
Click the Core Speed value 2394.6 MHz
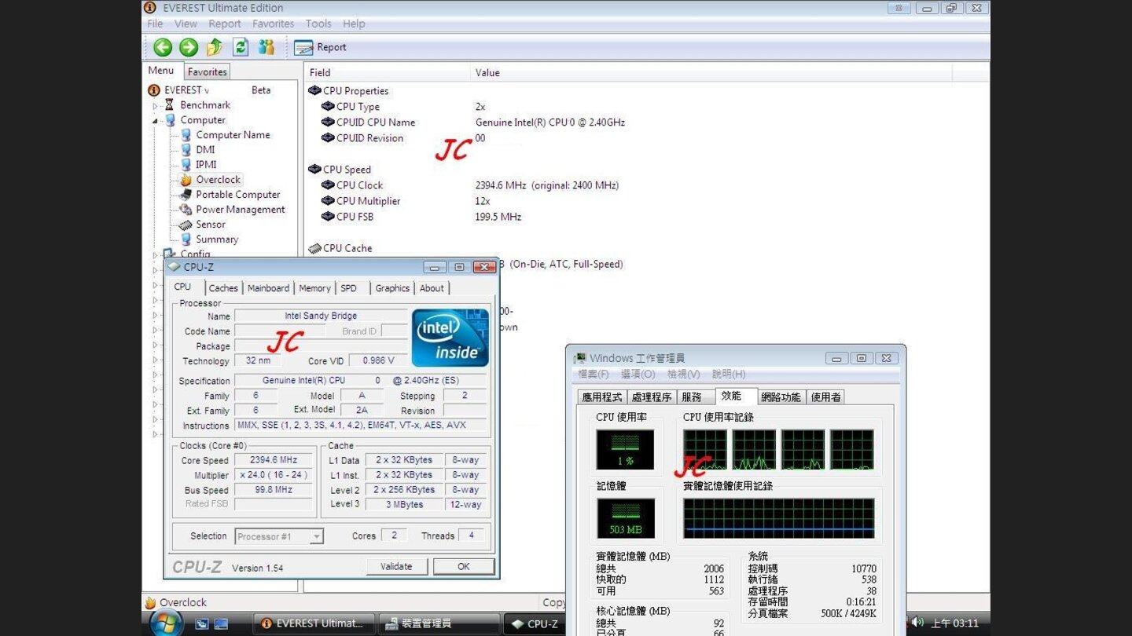point(274,460)
